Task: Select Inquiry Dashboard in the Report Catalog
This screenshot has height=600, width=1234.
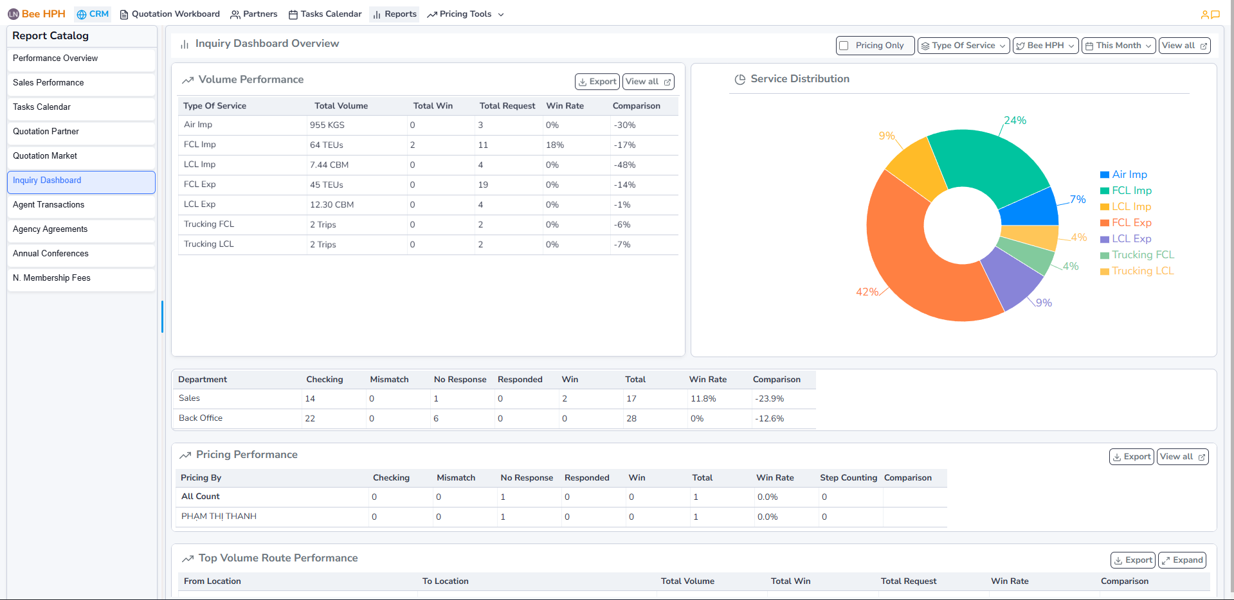Action: [x=81, y=181]
